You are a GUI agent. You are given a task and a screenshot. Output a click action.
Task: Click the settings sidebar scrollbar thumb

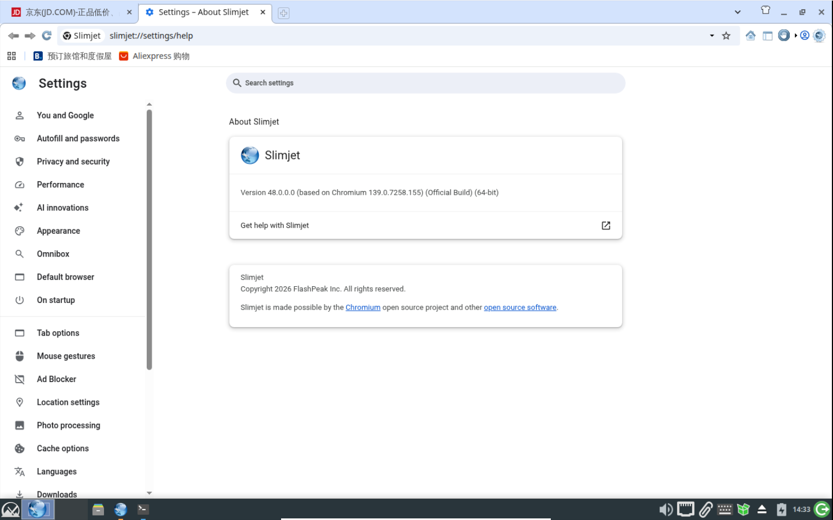click(149, 240)
